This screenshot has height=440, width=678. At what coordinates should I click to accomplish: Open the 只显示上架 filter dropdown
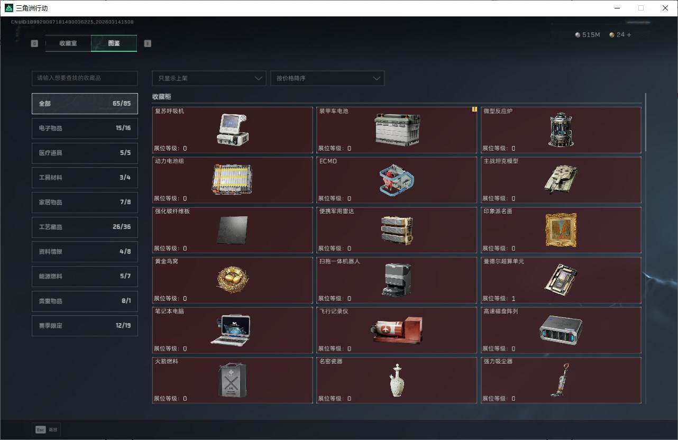209,78
